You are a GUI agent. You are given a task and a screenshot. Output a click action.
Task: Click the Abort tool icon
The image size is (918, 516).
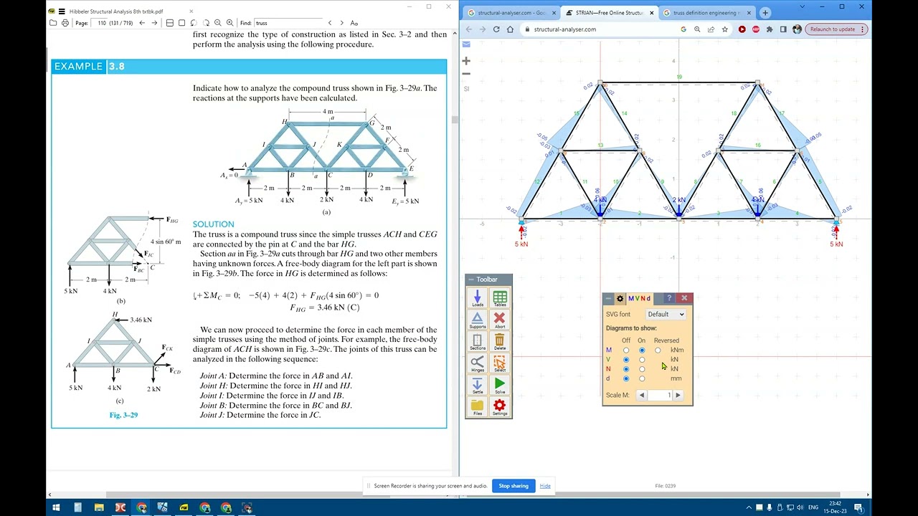pyautogui.click(x=500, y=320)
